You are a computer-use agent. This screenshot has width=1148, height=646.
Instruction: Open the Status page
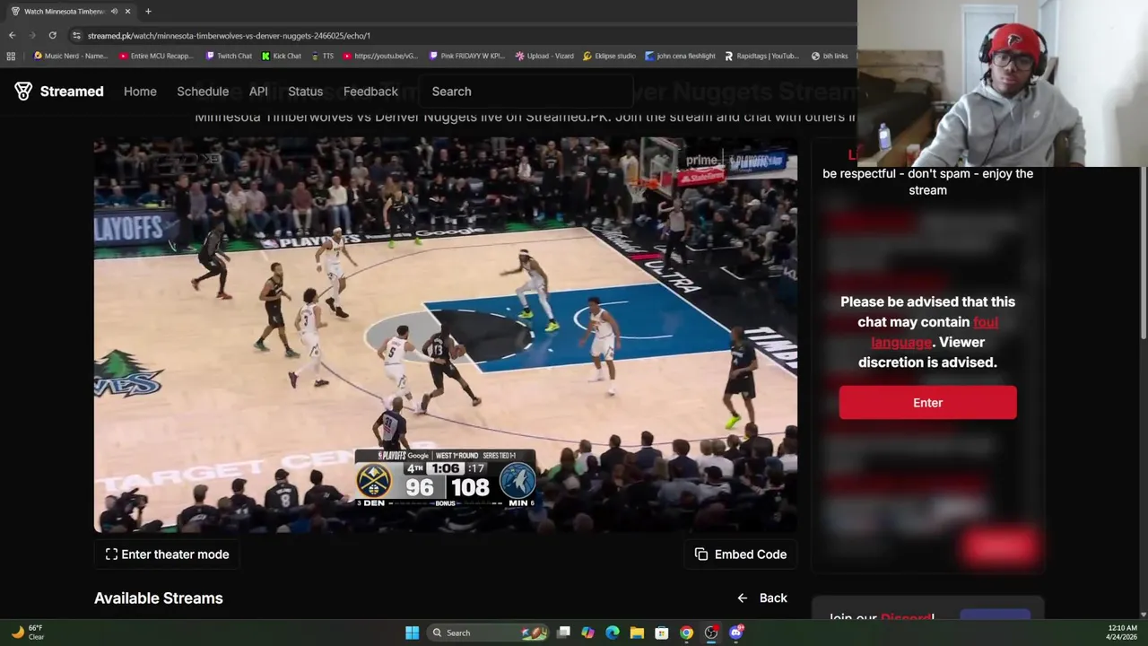pyautogui.click(x=305, y=92)
